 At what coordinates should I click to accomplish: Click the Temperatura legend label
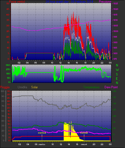[91, 87]
